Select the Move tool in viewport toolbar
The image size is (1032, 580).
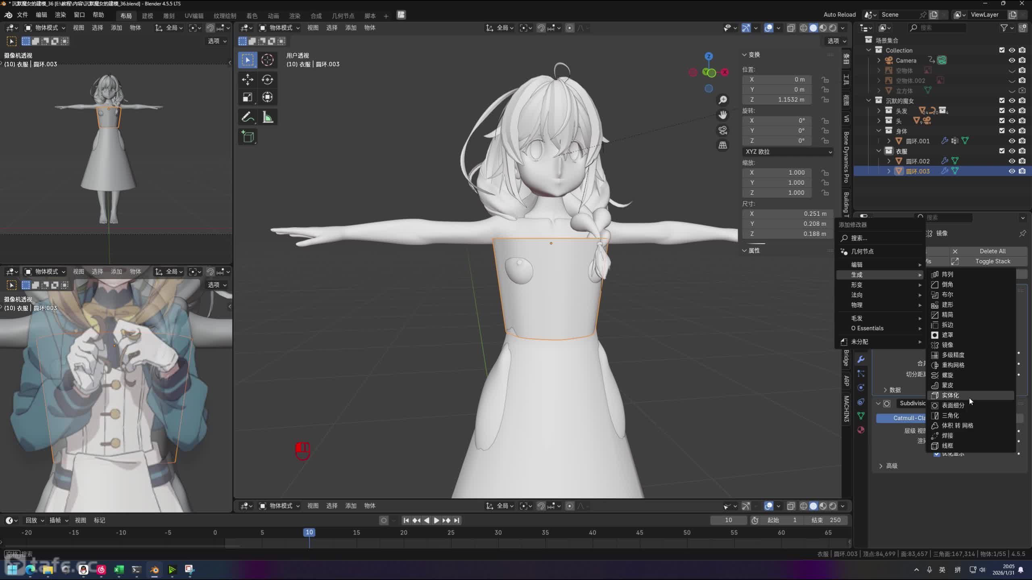coord(247,80)
